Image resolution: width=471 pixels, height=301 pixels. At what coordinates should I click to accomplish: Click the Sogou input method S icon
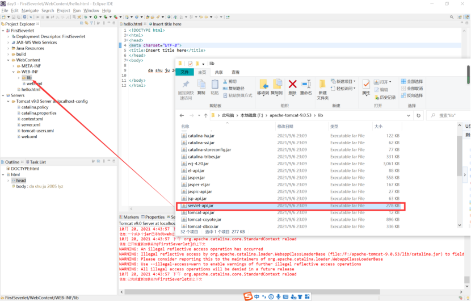248,296
